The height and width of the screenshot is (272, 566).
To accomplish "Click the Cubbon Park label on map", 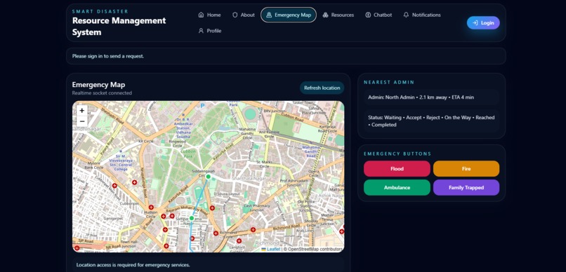I will pos(188,154).
